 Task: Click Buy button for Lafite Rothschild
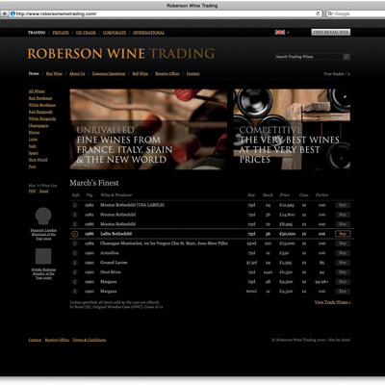(343, 234)
